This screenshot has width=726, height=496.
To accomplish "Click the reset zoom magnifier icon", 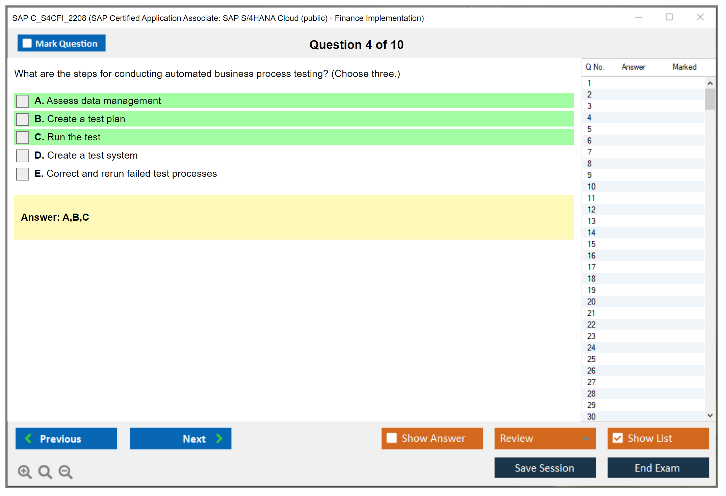I will click(45, 471).
